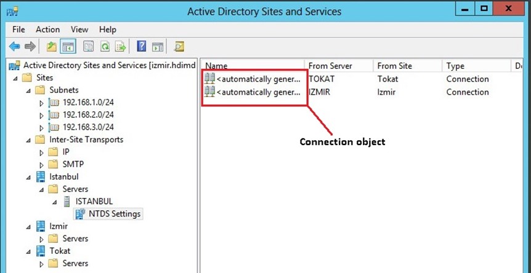This screenshot has height=273, width=531.
Task: Collapse Inter-Site Transports node
Action: point(28,140)
